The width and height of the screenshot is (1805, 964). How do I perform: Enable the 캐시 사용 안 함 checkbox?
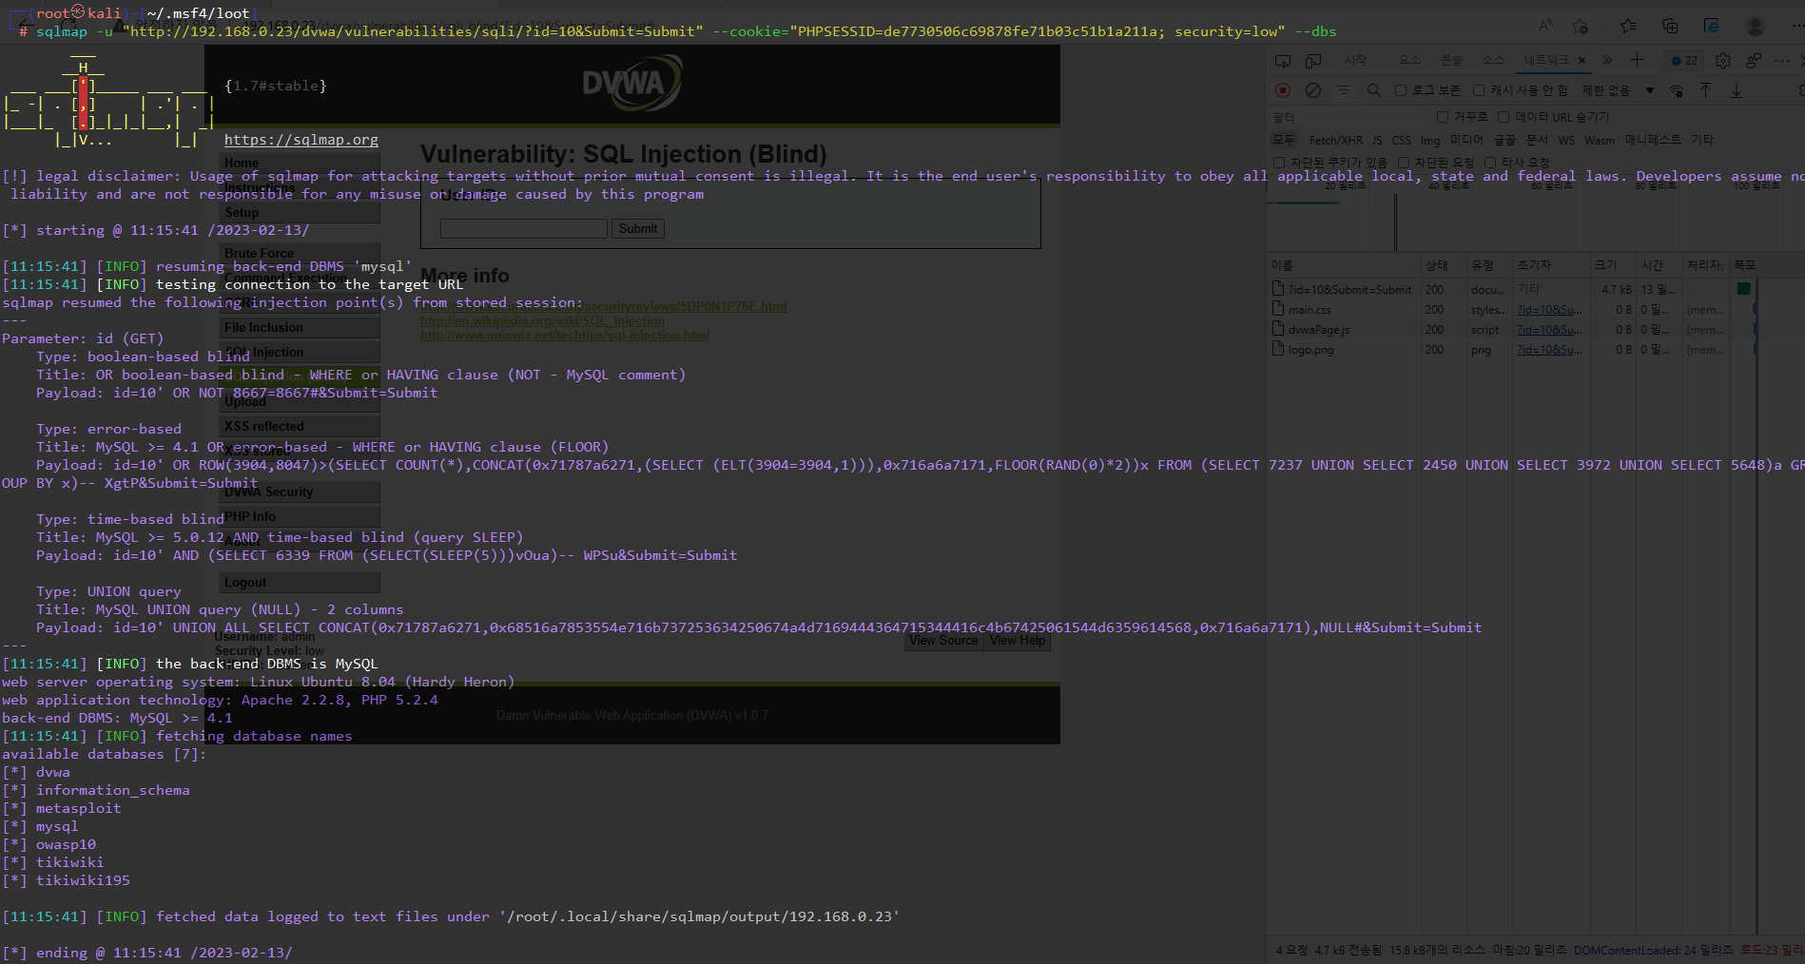pos(1479,90)
